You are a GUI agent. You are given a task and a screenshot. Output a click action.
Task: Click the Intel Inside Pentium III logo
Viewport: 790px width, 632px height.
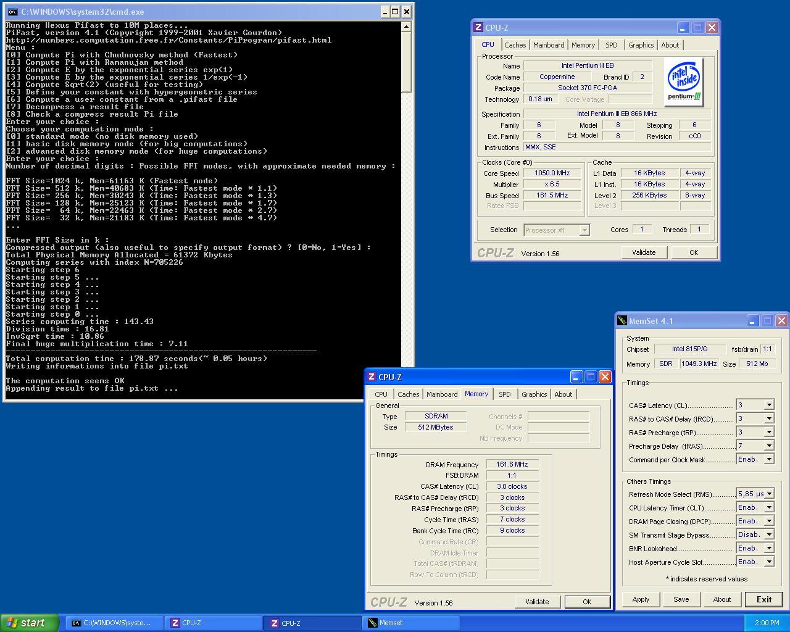click(x=684, y=82)
